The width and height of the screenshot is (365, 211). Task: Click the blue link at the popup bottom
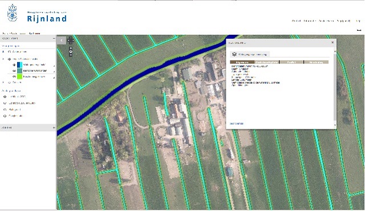(x=237, y=124)
